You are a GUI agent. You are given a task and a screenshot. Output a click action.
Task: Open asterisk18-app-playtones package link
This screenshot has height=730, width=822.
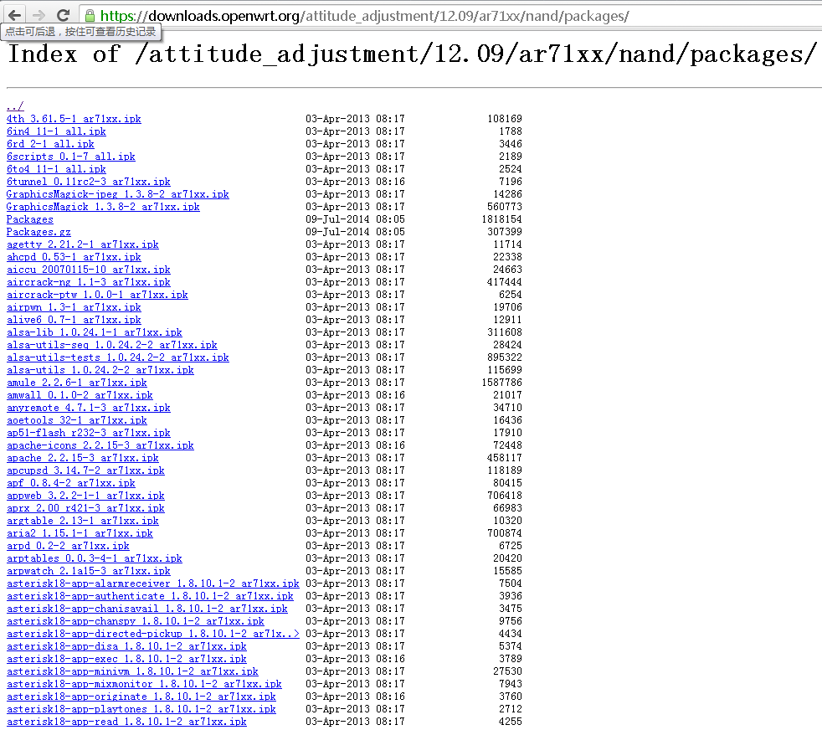pyautogui.click(x=141, y=710)
